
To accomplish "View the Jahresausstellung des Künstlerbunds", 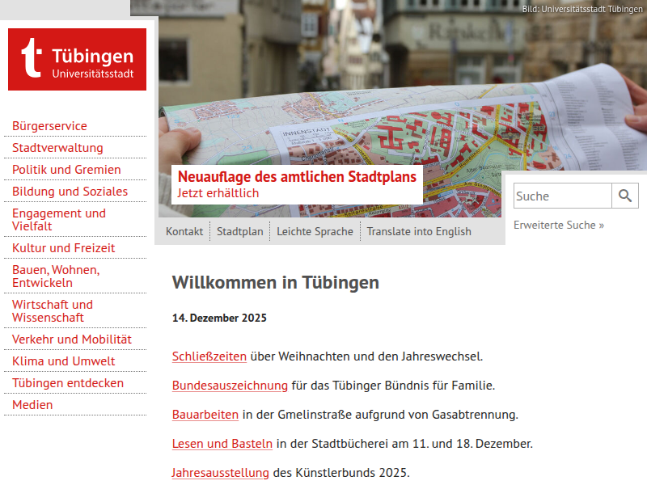I will (220, 473).
